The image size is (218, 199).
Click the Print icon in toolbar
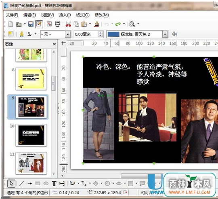pyautogui.click(x=57, y=24)
